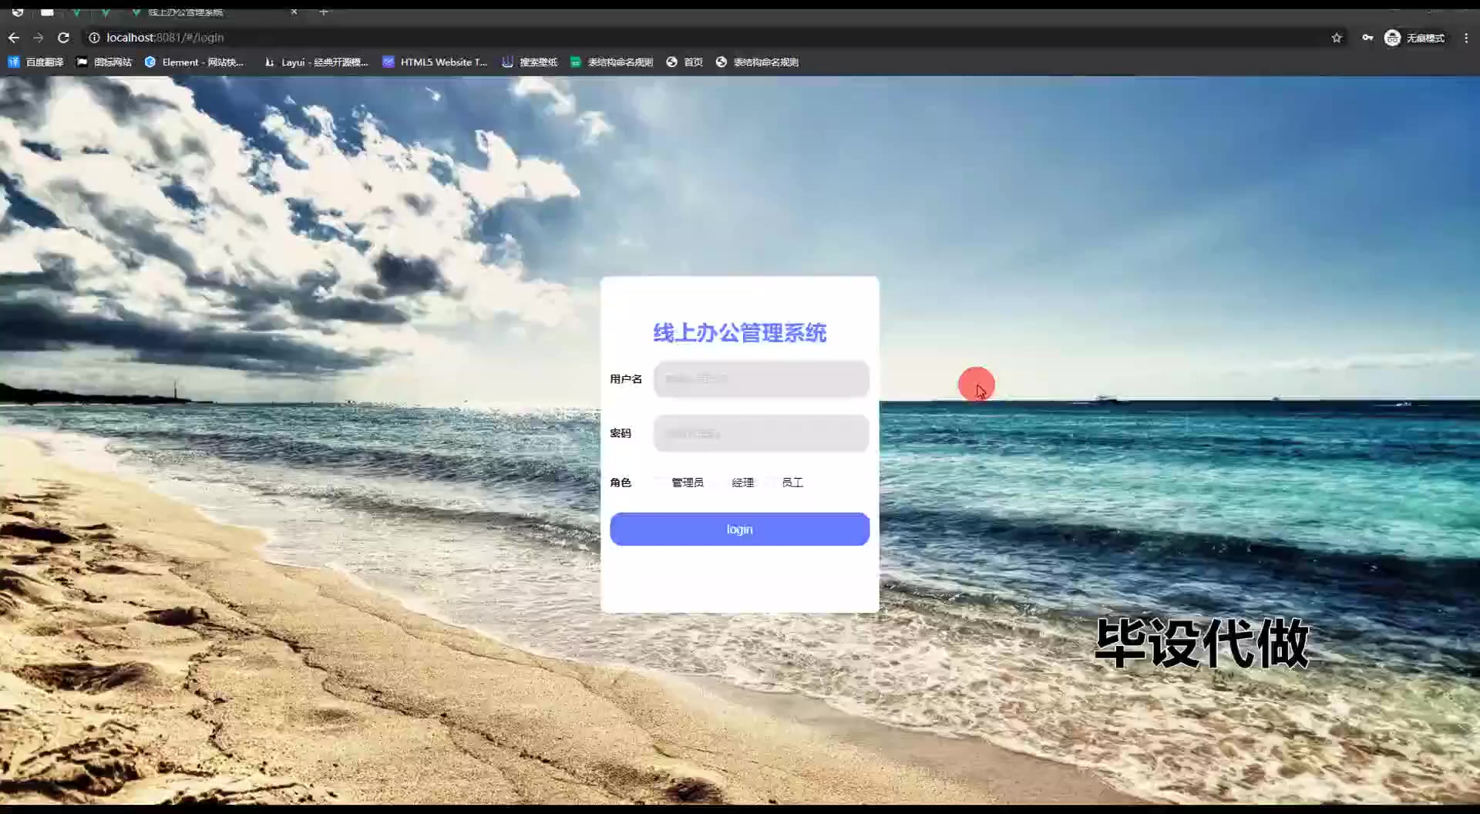Screen dimensions: 1480x814
Task: Click the blue login button
Action: click(740, 530)
